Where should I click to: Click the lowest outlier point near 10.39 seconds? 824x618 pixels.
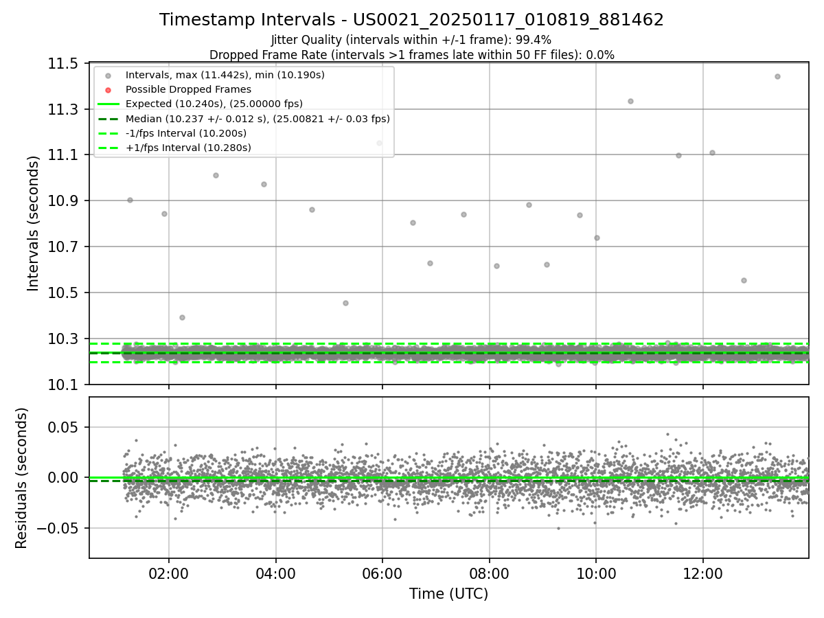(x=182, y=317)
